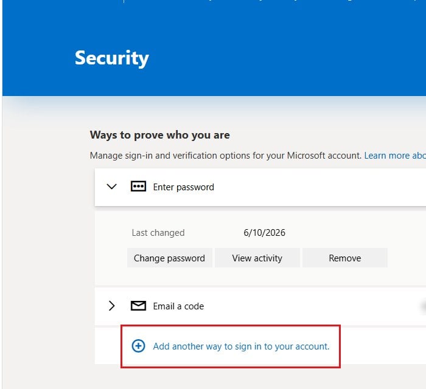The height and width of the screenshot is (389, 426).
Task: Follow the Learn more link
Action: pyautogui.click(x=395, y=156)
